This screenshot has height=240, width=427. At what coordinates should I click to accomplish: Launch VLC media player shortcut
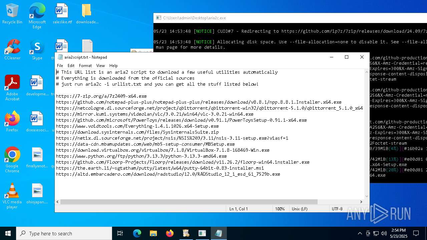coord(12,196)
